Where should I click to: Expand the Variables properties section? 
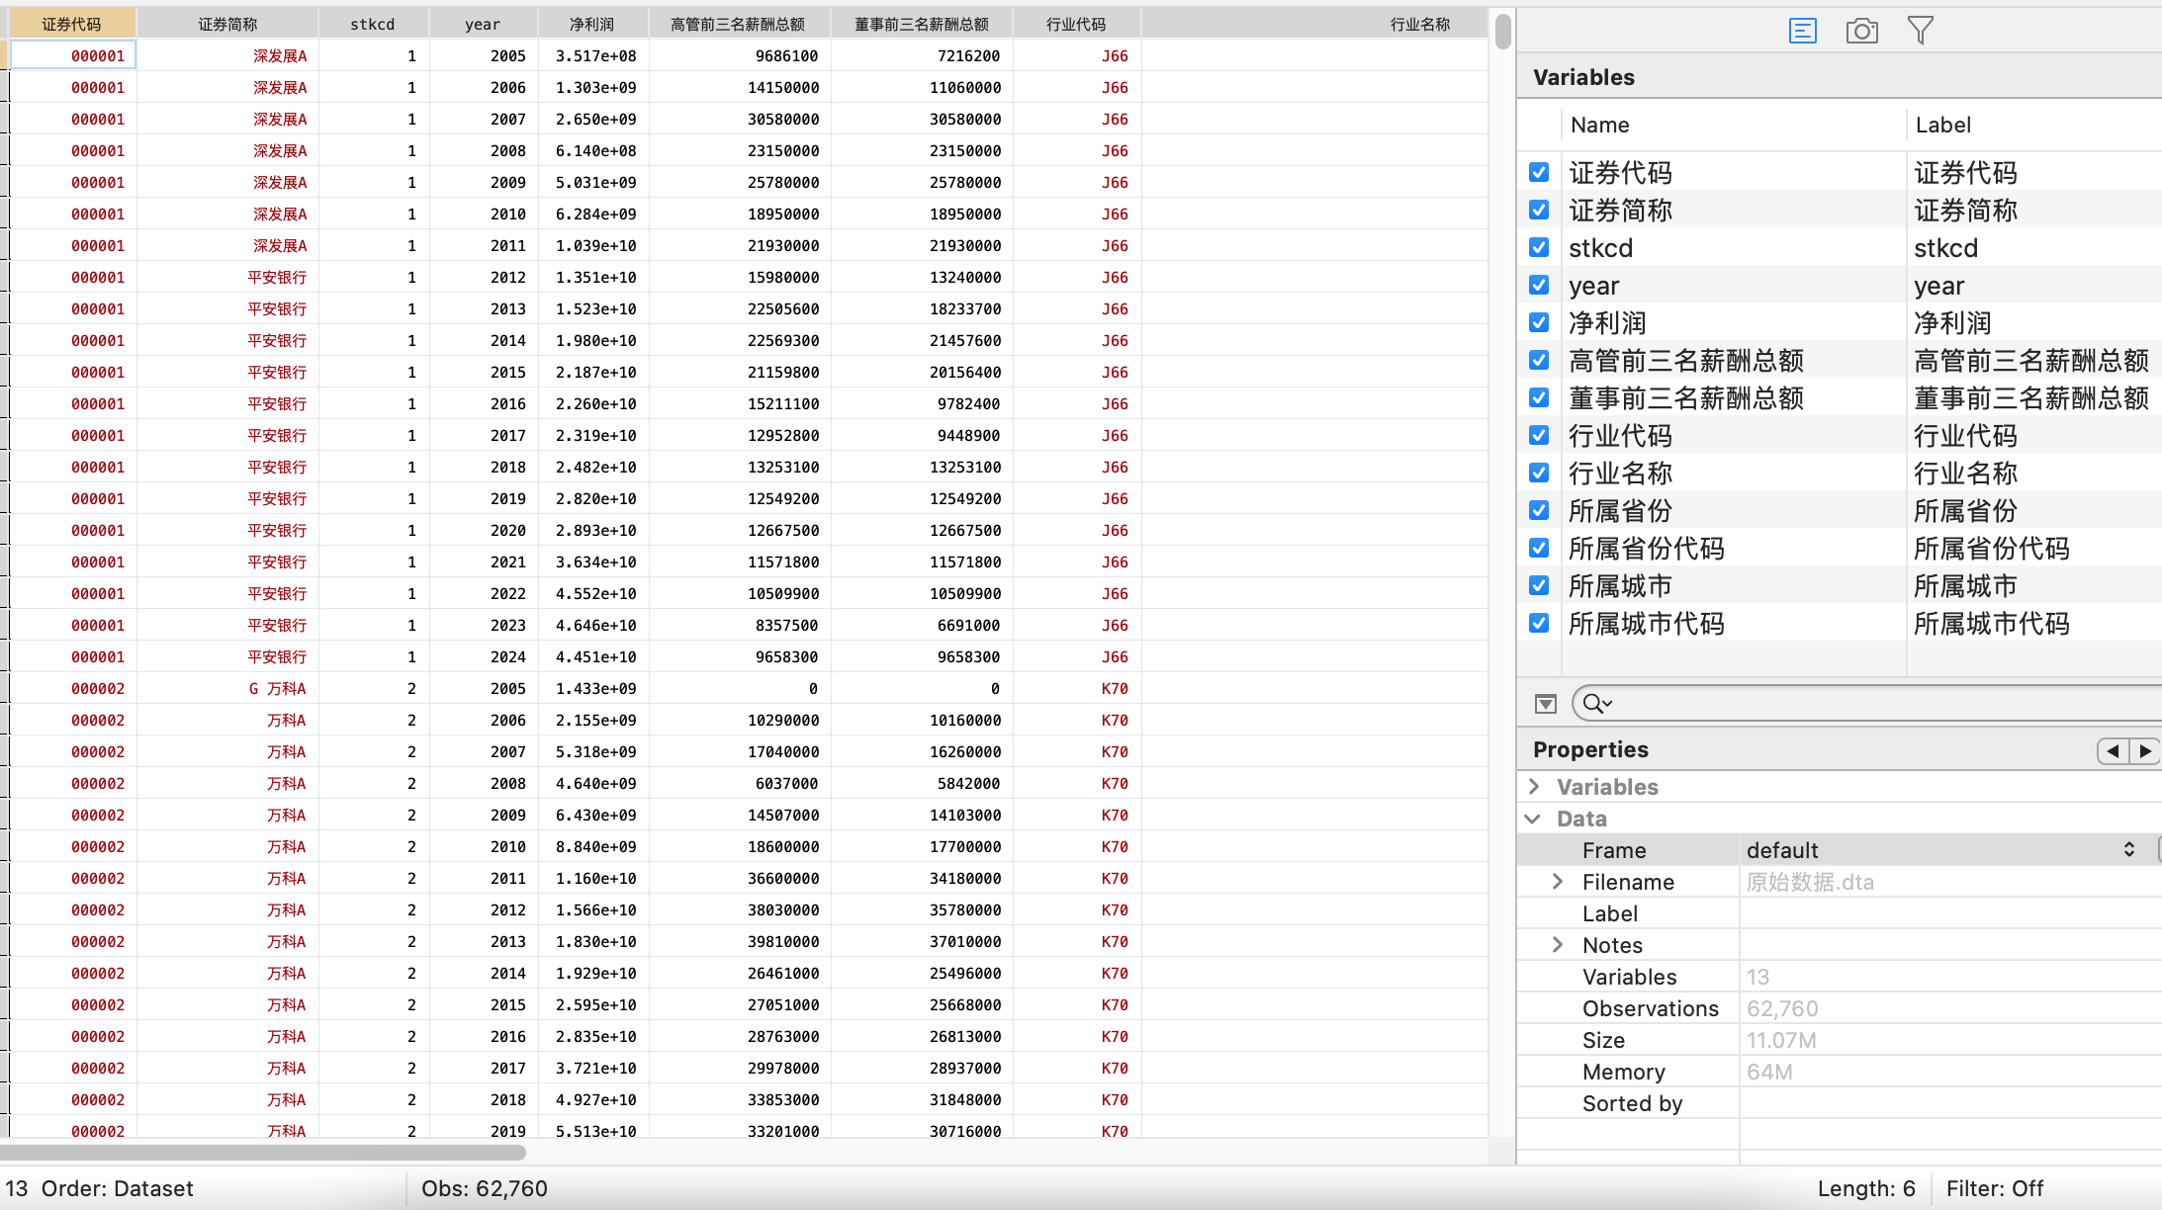click(x=1534, y=787)
